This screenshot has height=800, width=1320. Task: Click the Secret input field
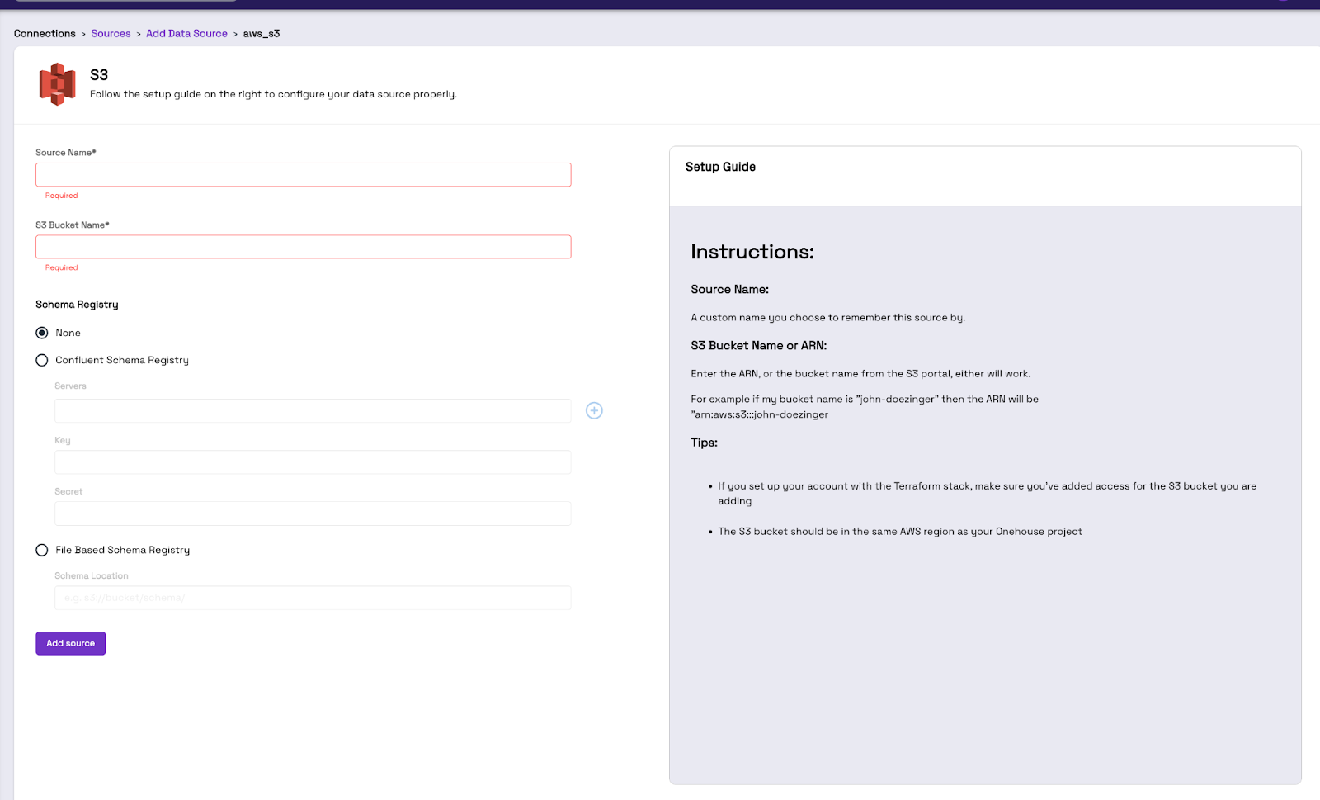pos(312,513)
